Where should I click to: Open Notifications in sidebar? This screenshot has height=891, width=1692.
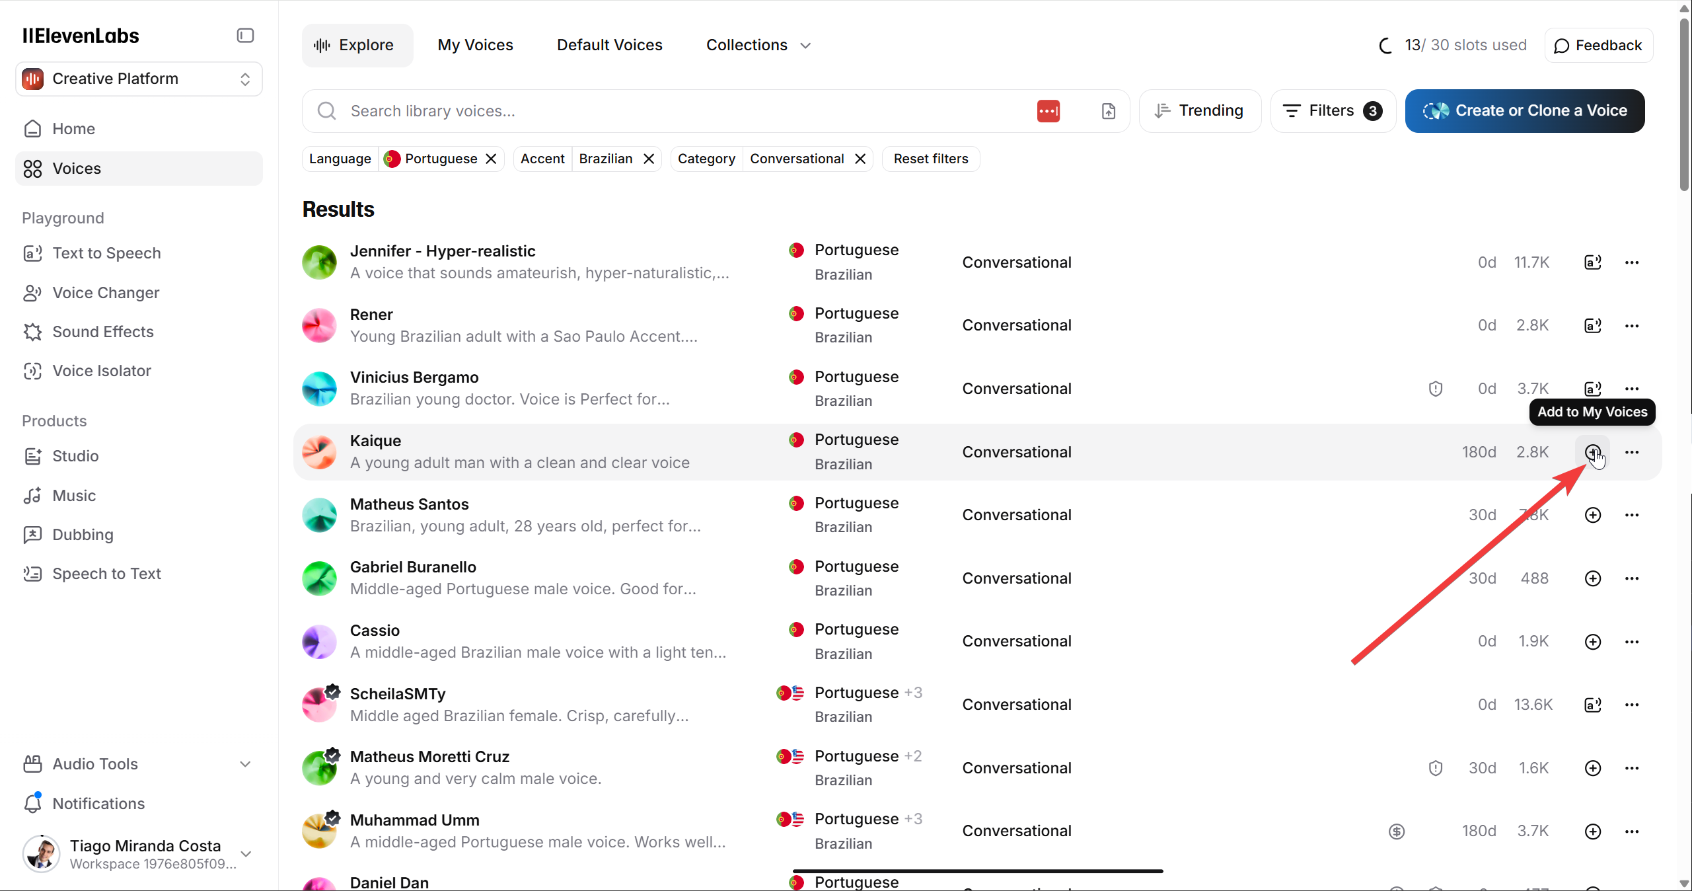point(139,804)
